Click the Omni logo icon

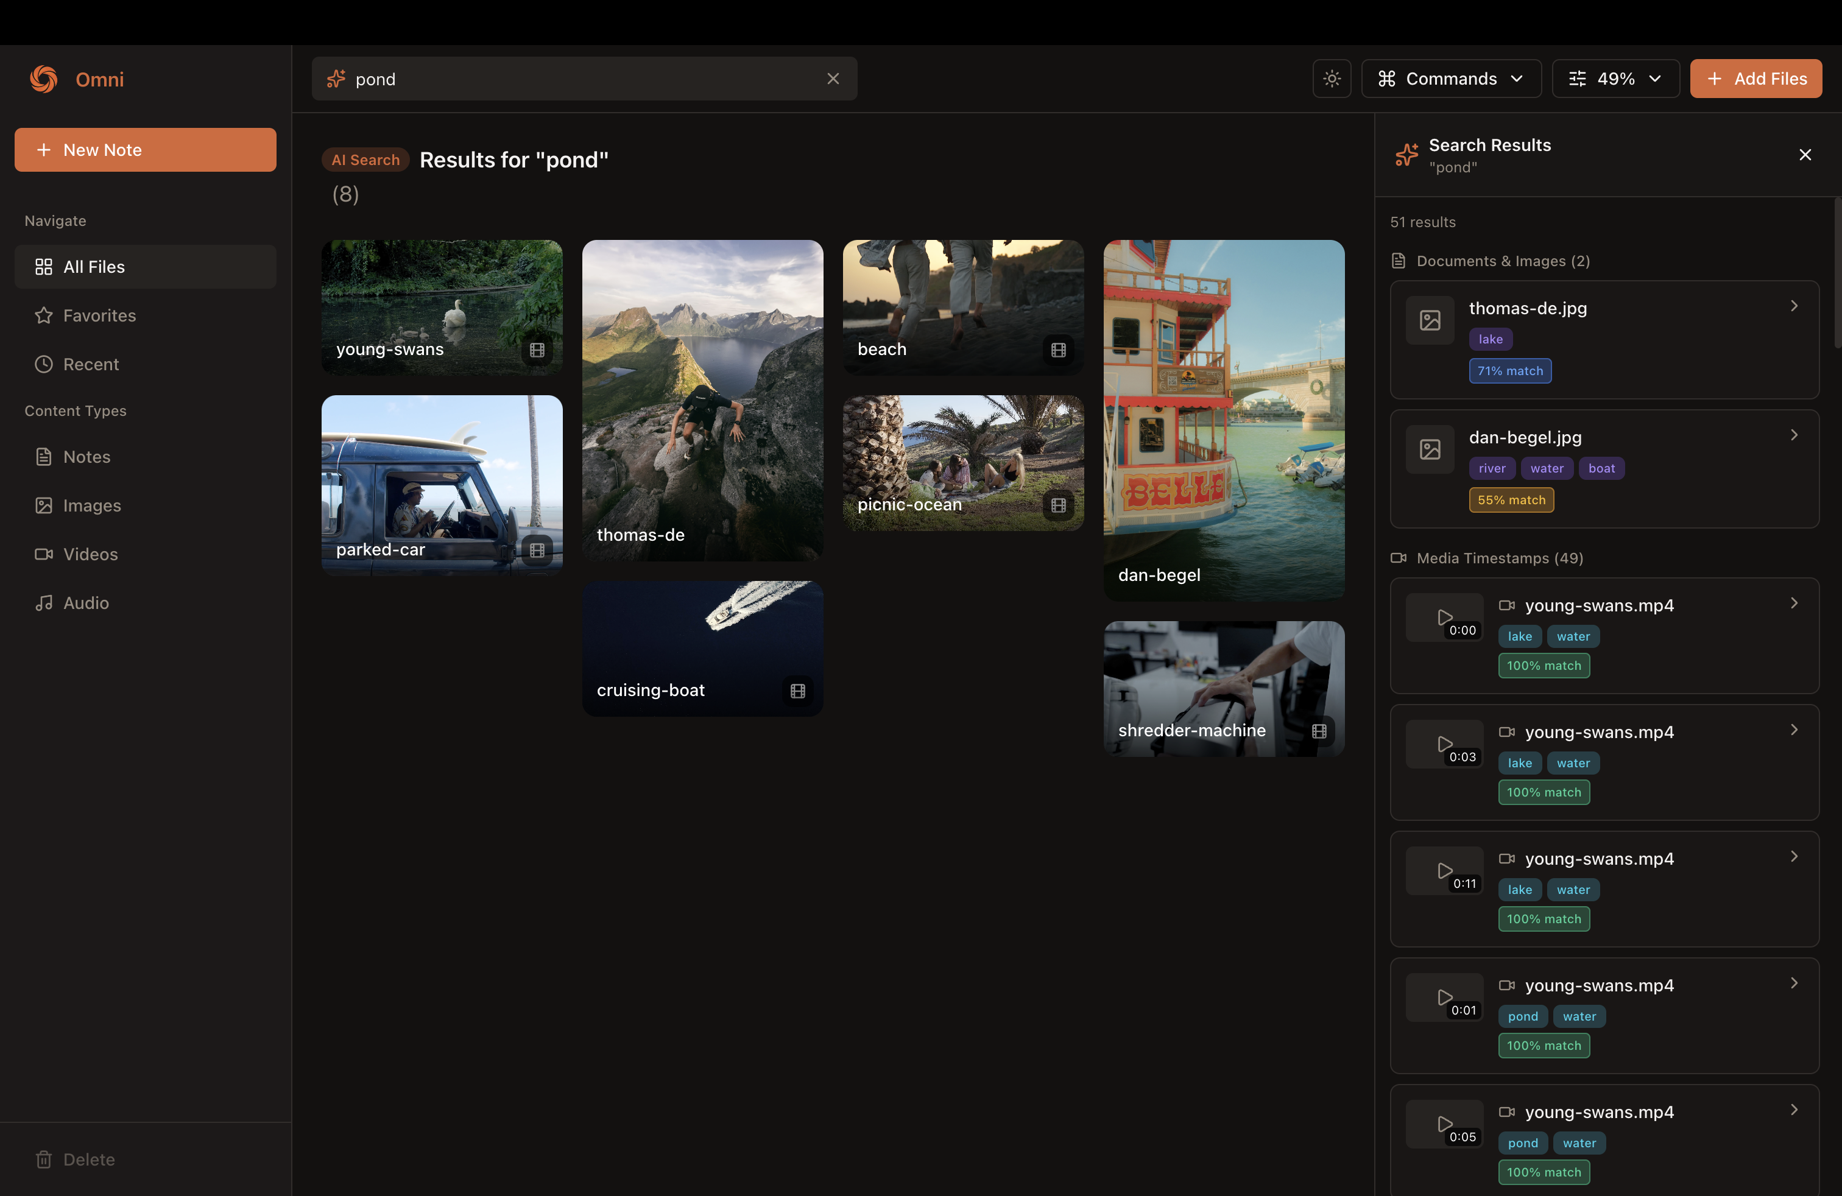[44, 79]
